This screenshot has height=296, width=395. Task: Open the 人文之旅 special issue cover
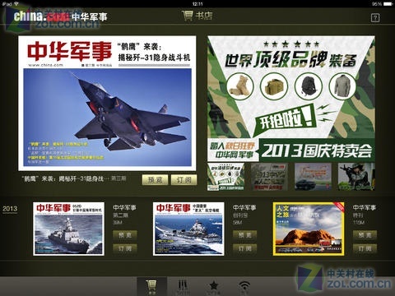click(309, 229)
